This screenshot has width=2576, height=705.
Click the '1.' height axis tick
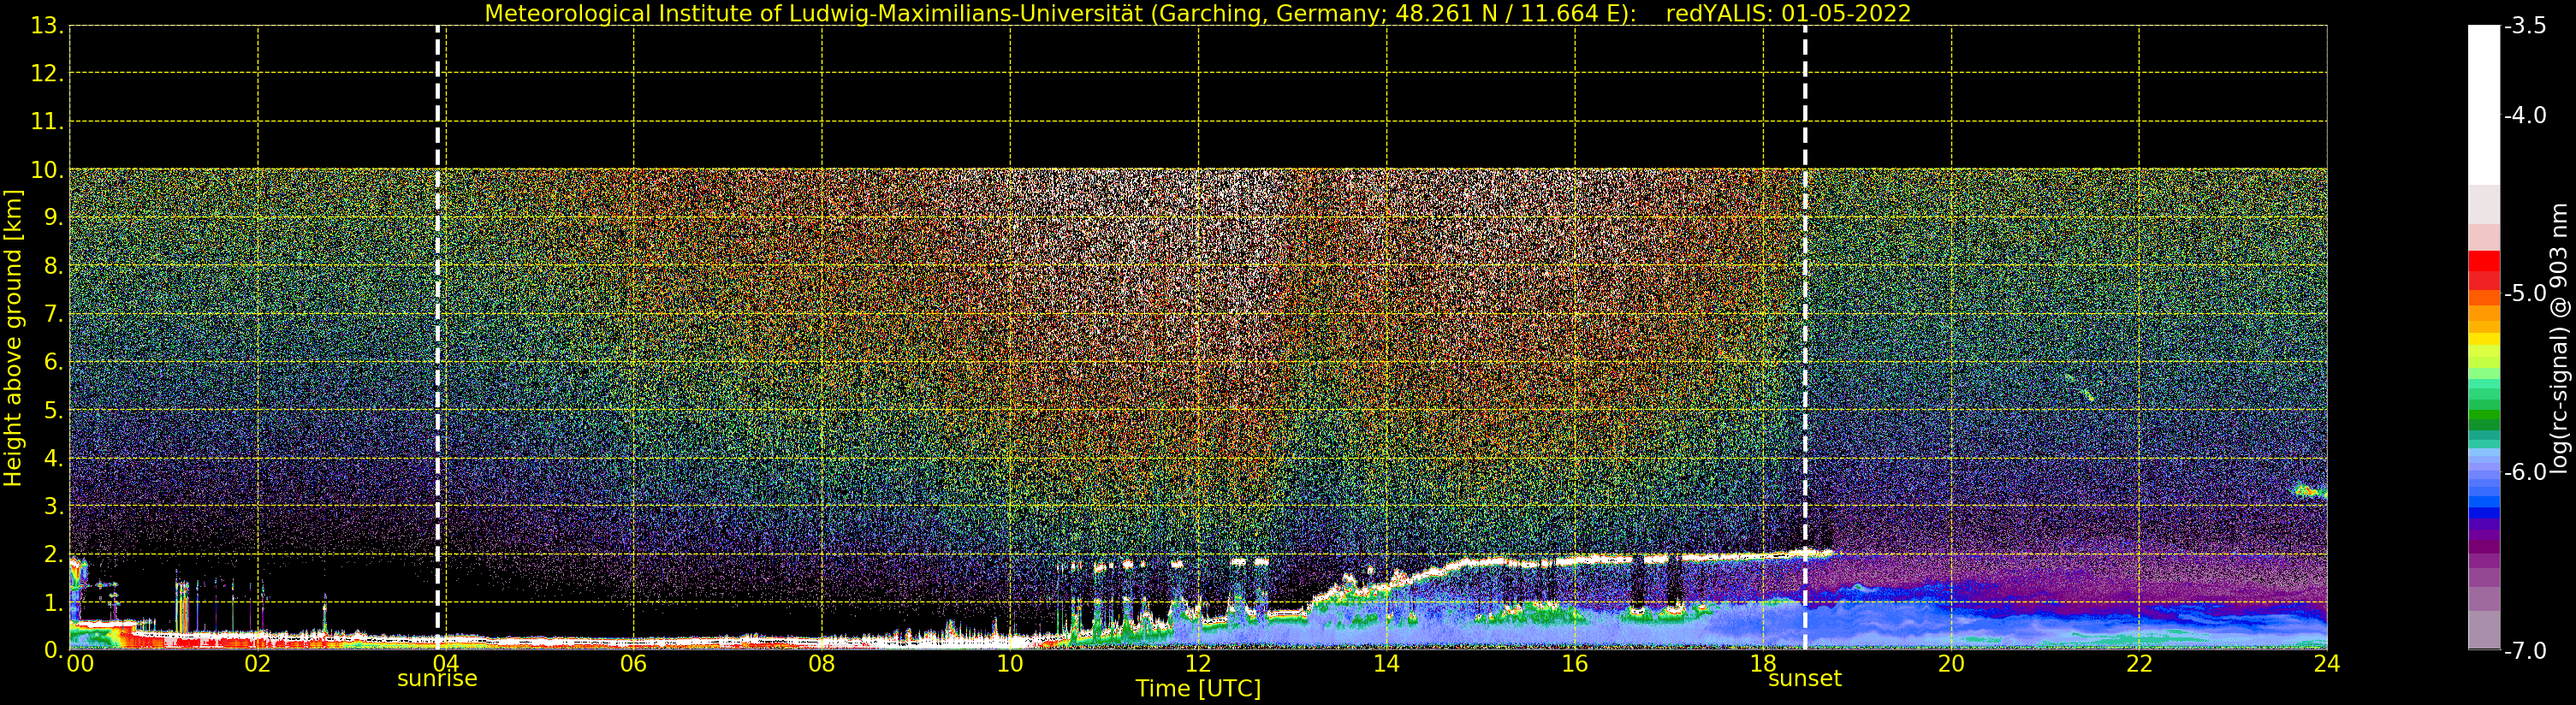[54, 602]
